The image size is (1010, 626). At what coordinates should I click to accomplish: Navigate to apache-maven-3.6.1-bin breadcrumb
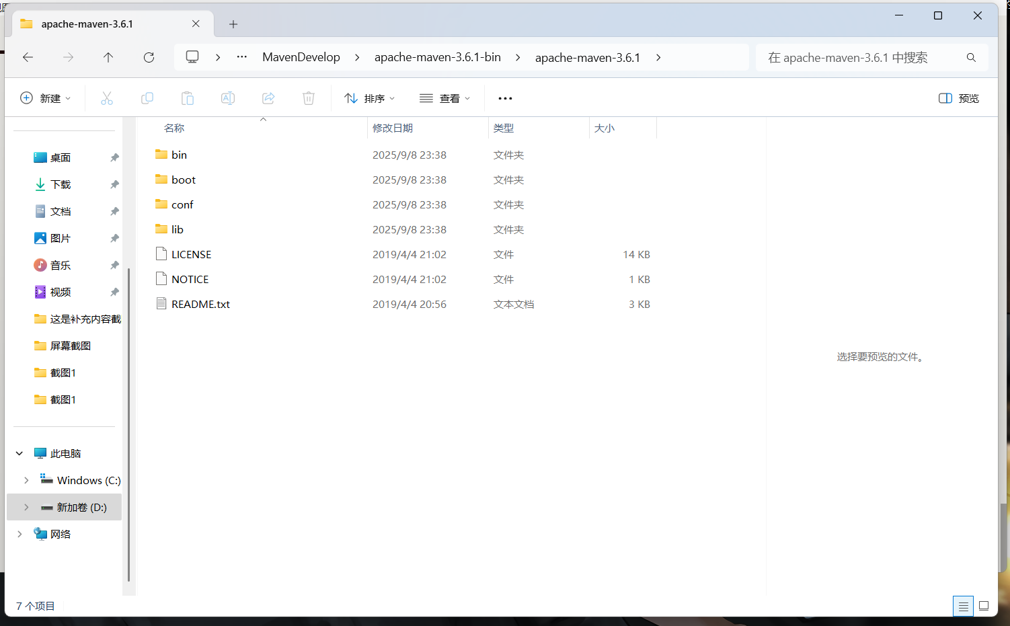tap(438, 57)
